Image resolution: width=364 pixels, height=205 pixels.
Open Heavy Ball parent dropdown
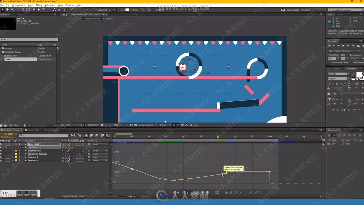pyautogui.click(x=100, y=144)
